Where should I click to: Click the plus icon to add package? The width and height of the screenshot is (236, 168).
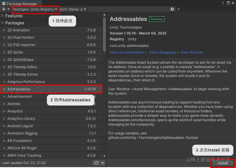point(4,9)
